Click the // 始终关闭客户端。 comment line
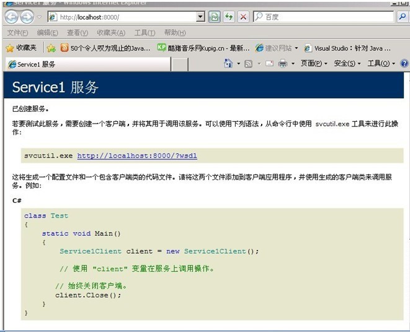 [x=91, y=285]
